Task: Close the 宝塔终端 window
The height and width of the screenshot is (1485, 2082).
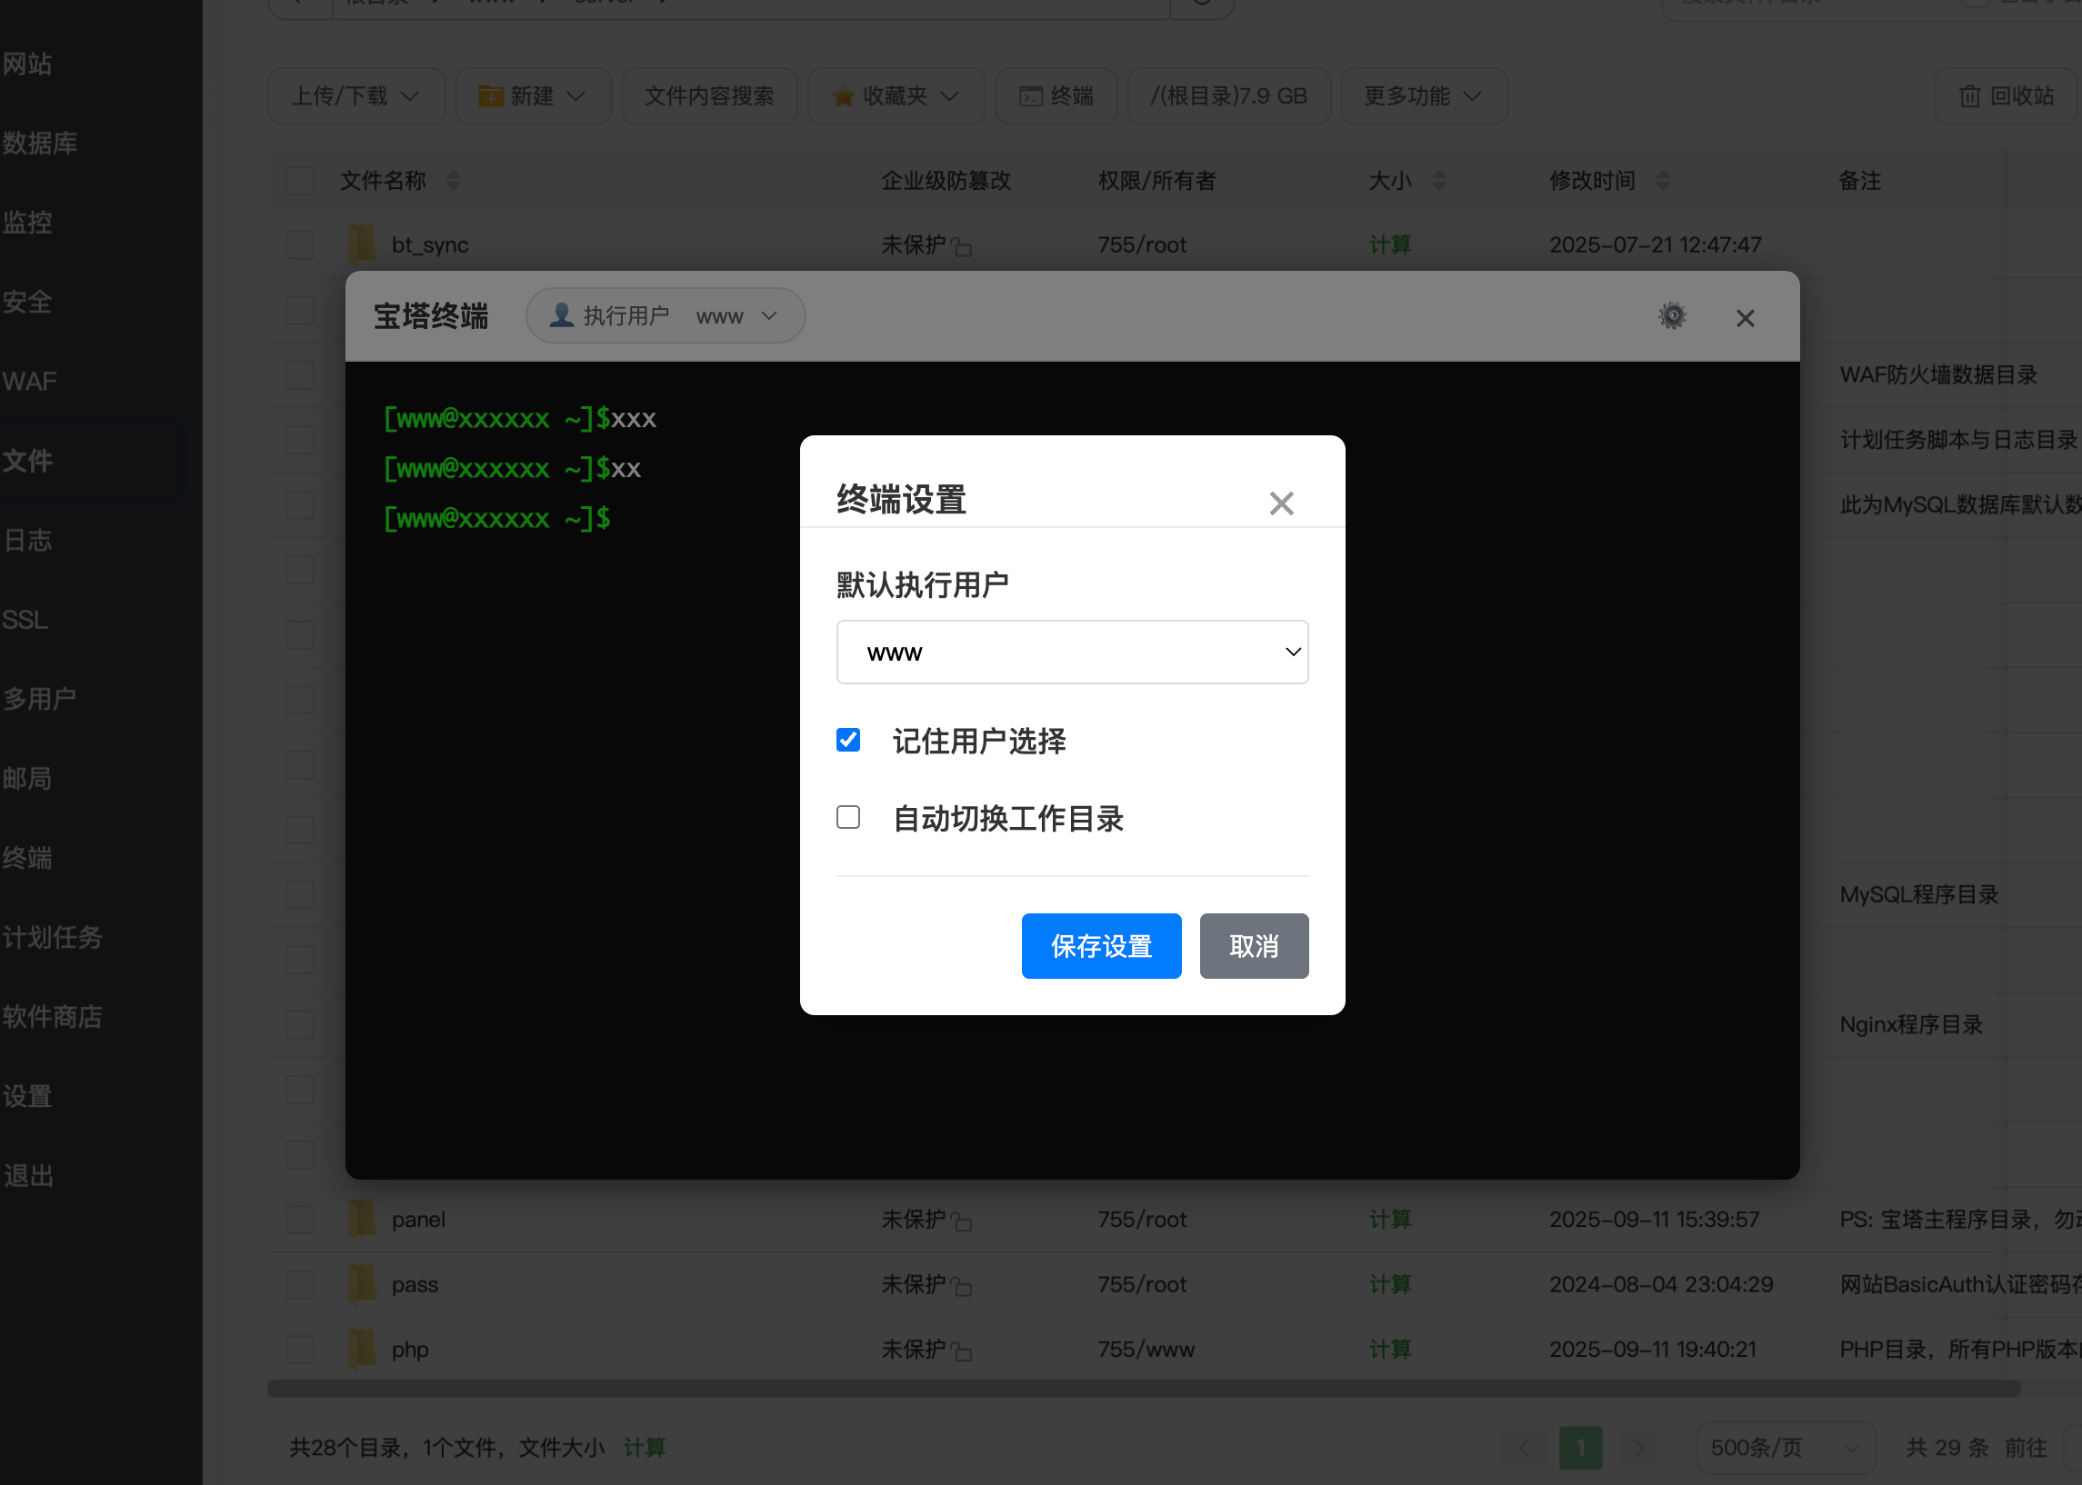Action: point(1746,318)
